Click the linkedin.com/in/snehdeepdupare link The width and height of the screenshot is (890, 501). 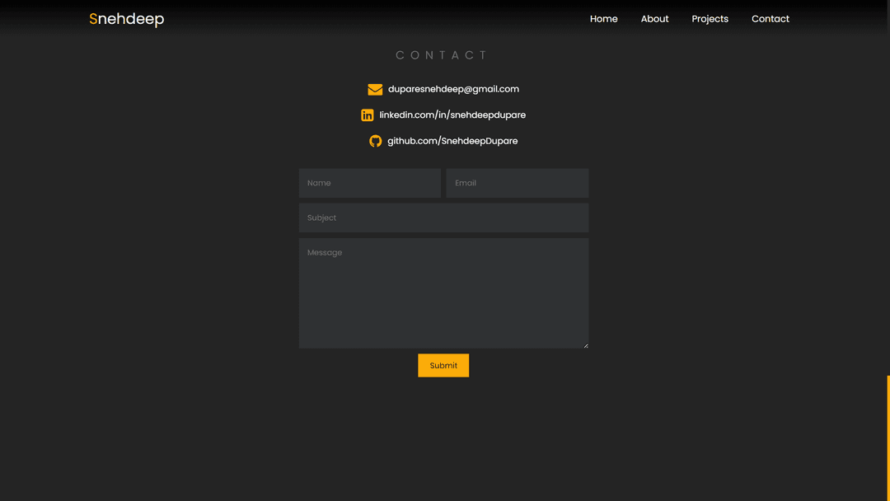452,115
